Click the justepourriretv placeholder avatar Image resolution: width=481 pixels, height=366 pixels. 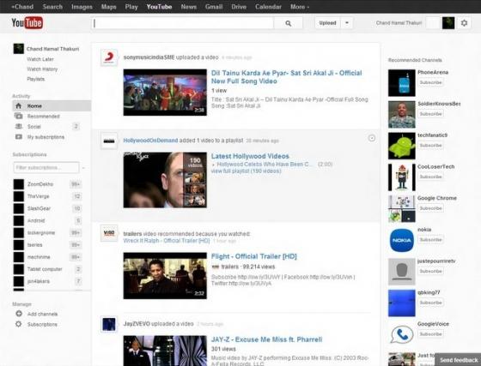[x=402, y=272]
